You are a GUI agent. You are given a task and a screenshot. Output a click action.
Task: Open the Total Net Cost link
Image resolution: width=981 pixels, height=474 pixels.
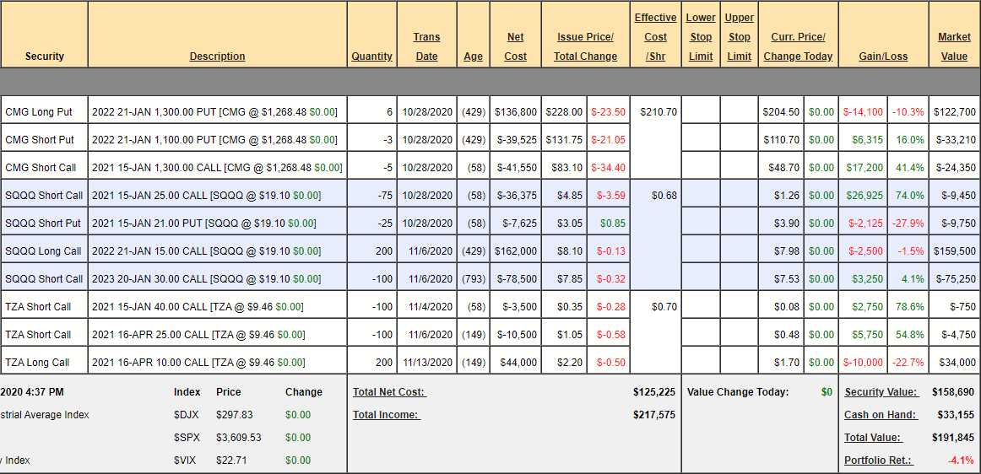click(389, 392)
